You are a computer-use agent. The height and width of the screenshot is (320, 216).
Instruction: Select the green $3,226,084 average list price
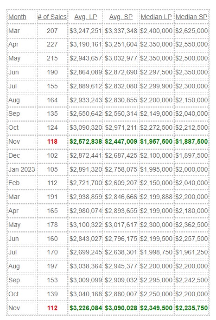tap(86, 308)
